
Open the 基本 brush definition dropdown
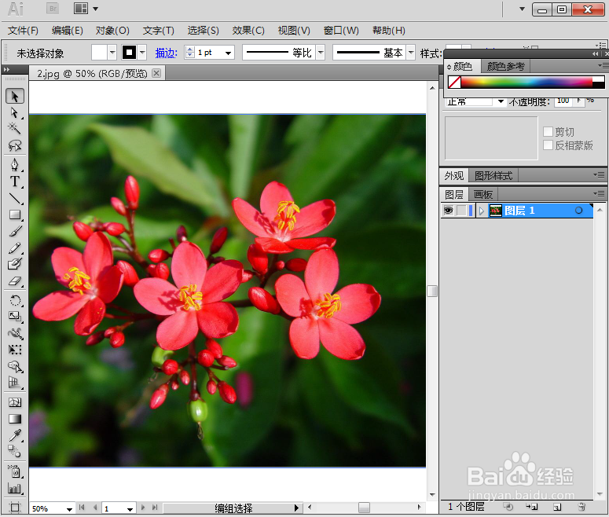click(x=411, y=53)
